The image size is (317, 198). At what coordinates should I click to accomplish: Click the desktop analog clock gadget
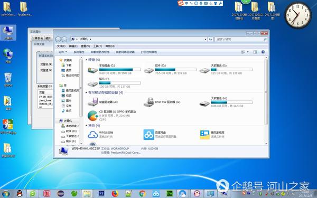[x=298, y=15]
